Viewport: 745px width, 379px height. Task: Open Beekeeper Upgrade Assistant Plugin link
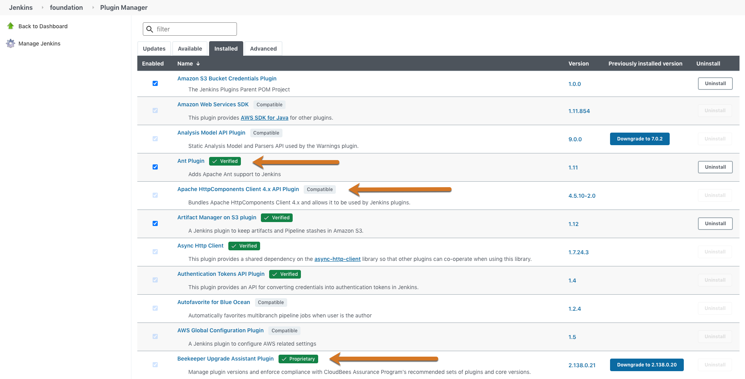click(226, 359)
